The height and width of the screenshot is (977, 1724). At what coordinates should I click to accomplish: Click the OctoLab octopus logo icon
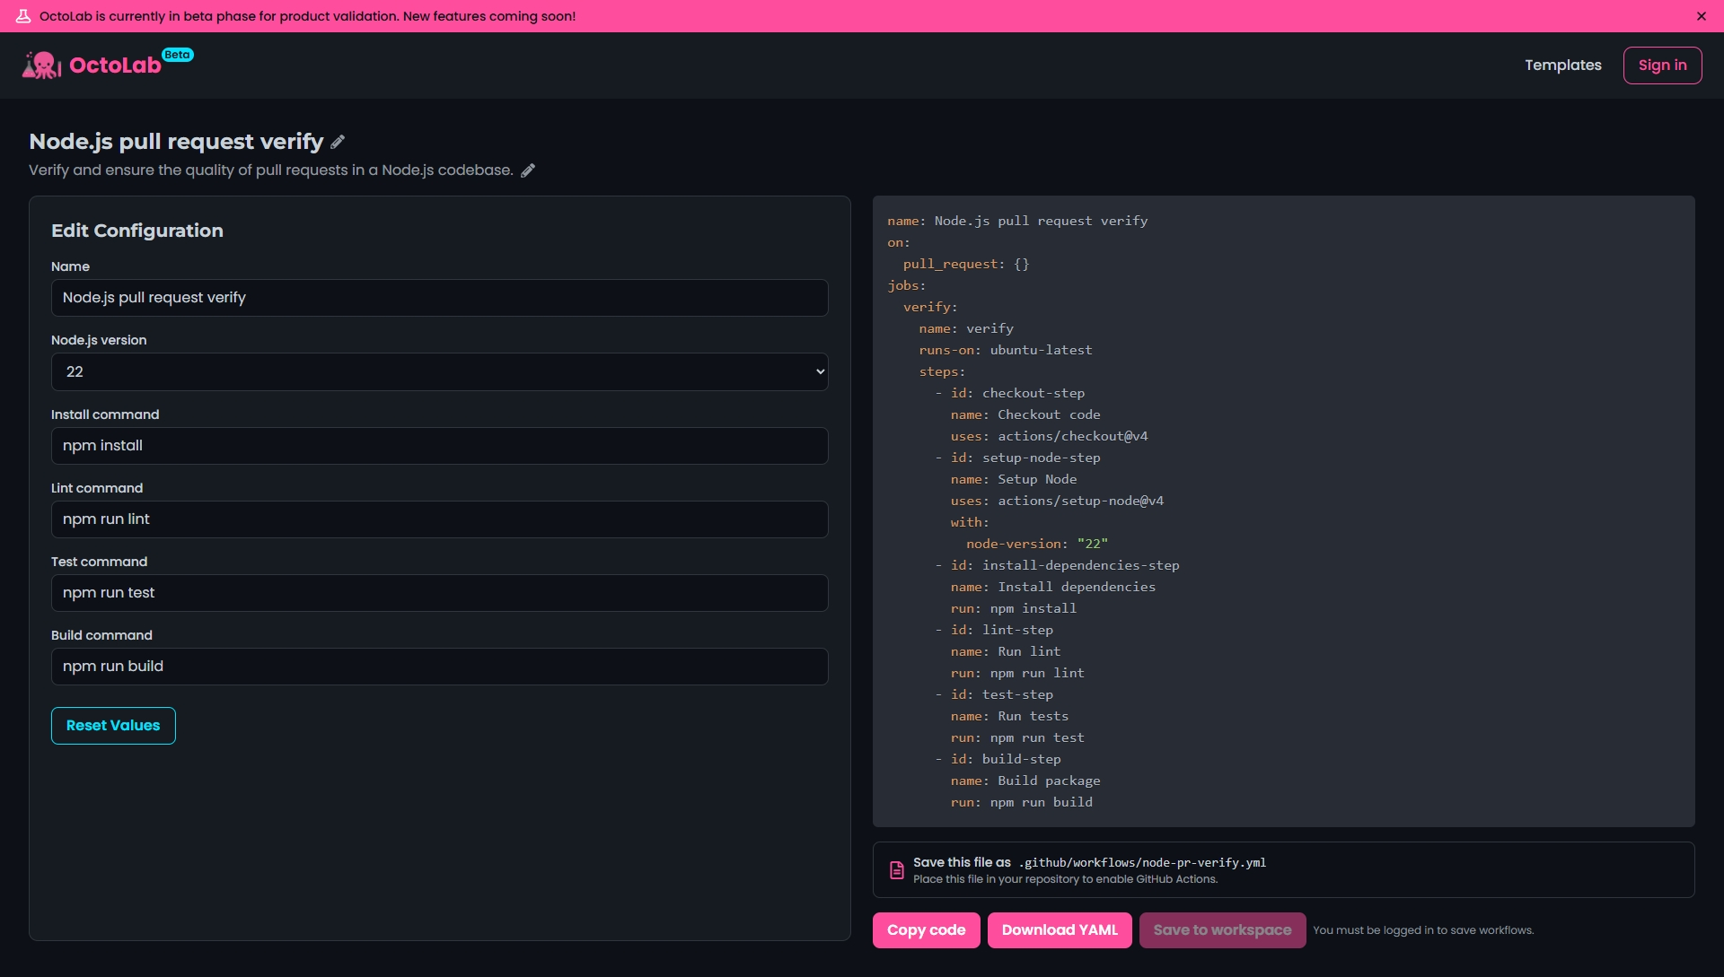pyautogui.click(x=41, y=65)
